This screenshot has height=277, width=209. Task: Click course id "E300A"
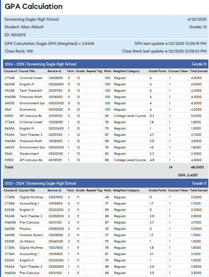tap(10, 260)
